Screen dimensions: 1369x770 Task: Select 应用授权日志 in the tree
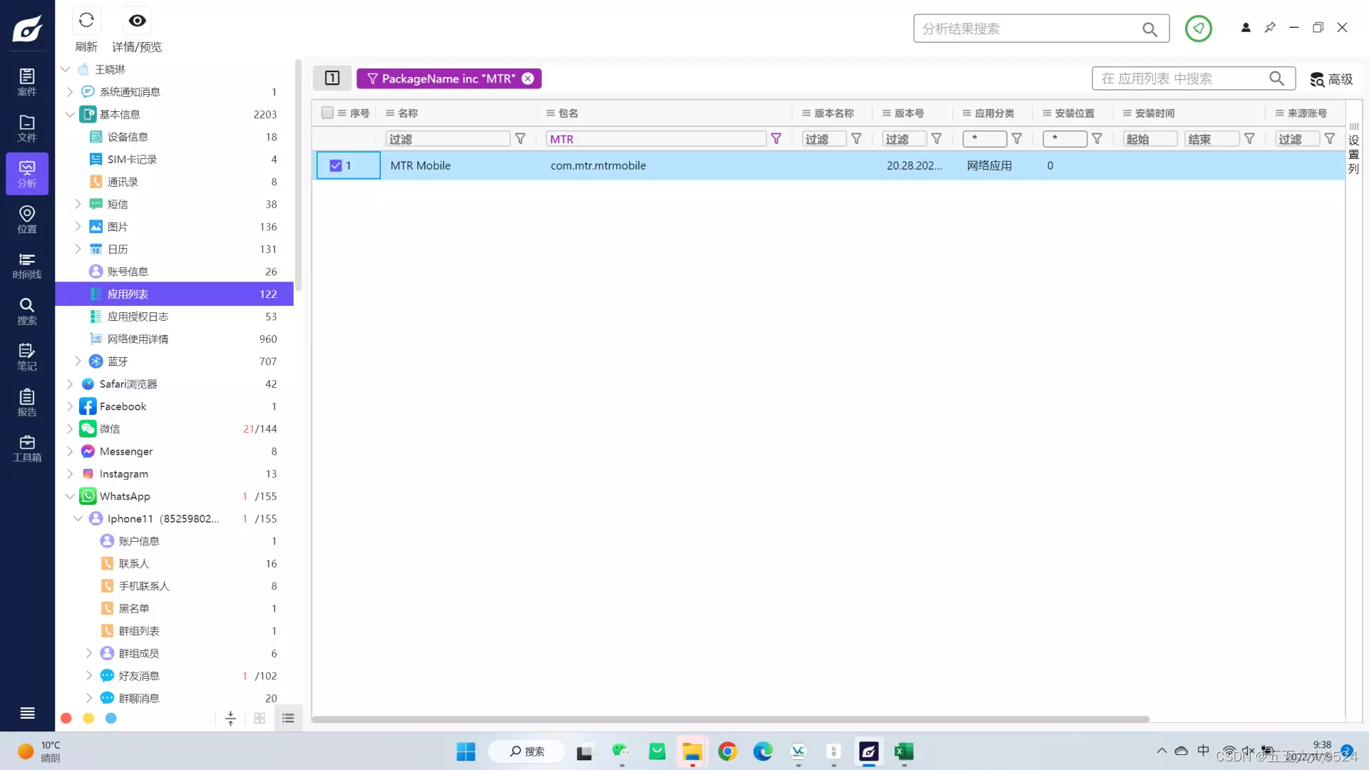[x=138, y=317]
